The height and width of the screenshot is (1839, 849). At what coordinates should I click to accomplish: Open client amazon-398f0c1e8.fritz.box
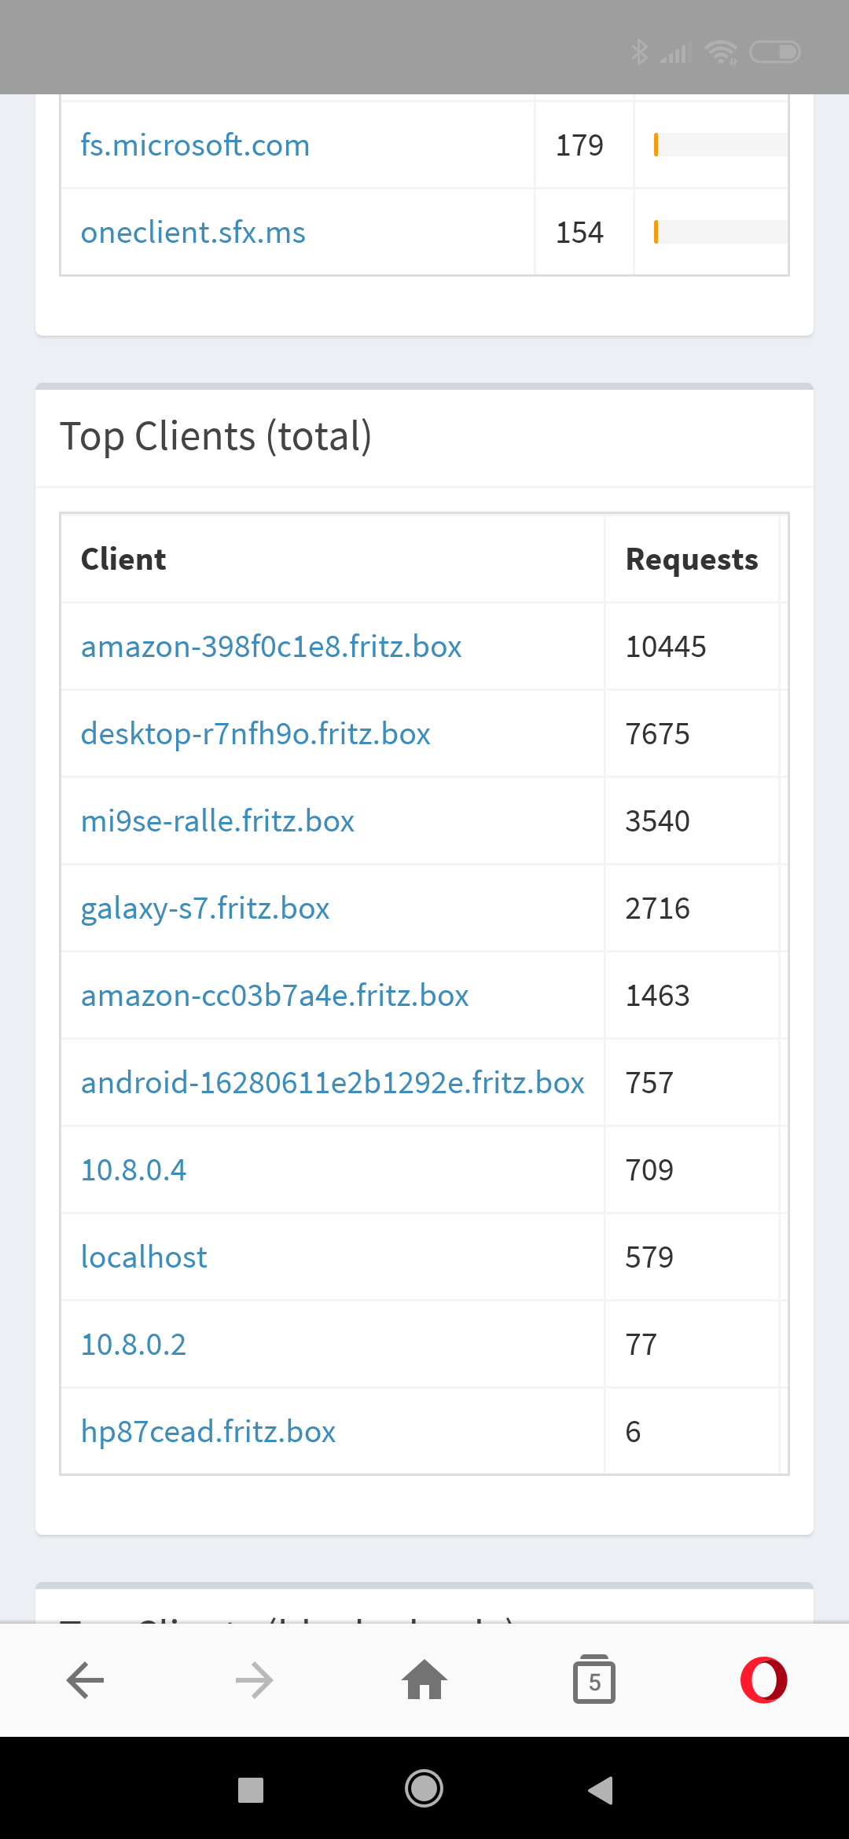pyautogui.click(x=271, y=647)
